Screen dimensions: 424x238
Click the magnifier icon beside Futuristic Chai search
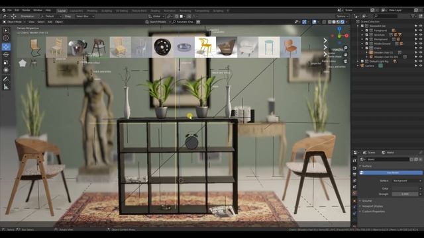(x=174, y=22)
